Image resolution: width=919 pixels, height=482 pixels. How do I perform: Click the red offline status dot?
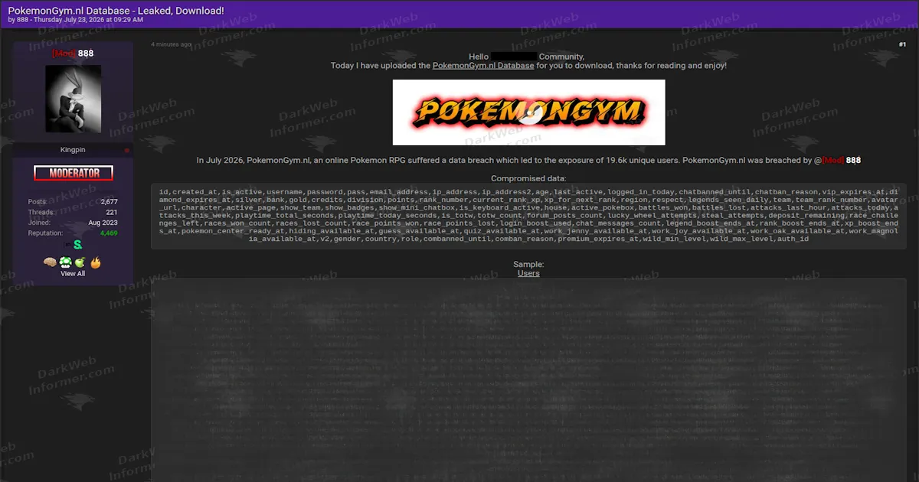pyautogui.click(x=127, y=151)
